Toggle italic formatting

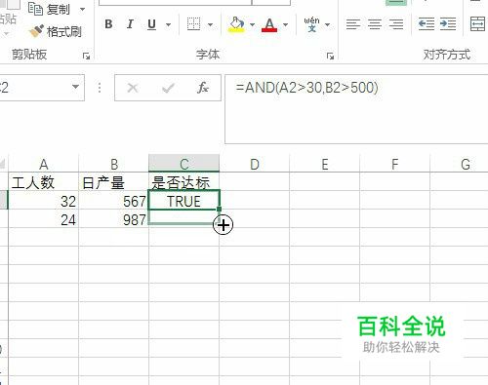click(x=130, y=24)
